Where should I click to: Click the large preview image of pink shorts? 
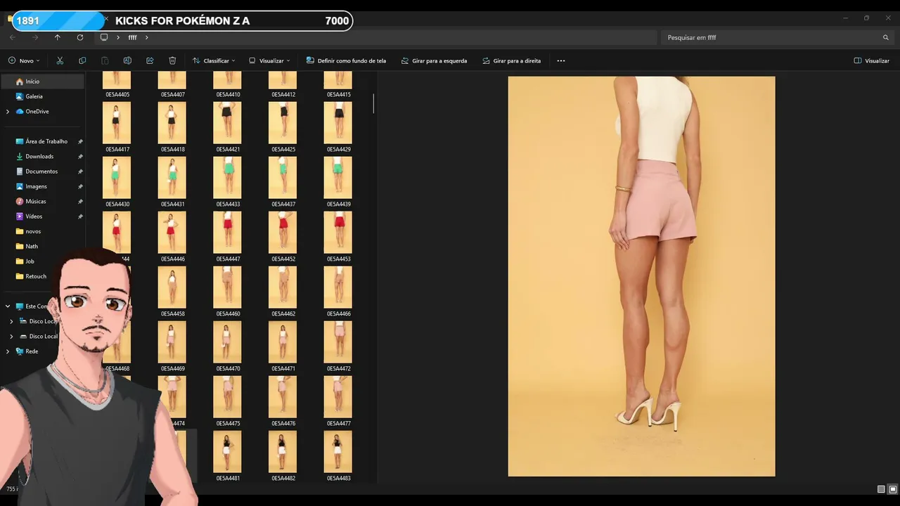pos(641,276)
